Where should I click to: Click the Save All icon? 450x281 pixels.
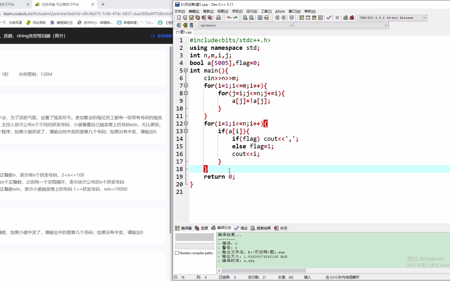click(x=197, y=18)
